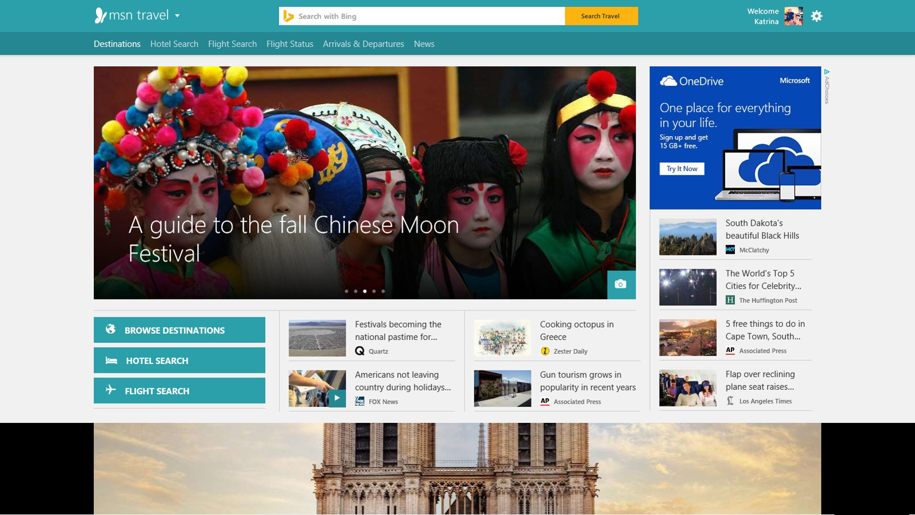Click the camera gallery icon on hero image
This screenshot has height=515, width=915.
(x=621, y=285)
